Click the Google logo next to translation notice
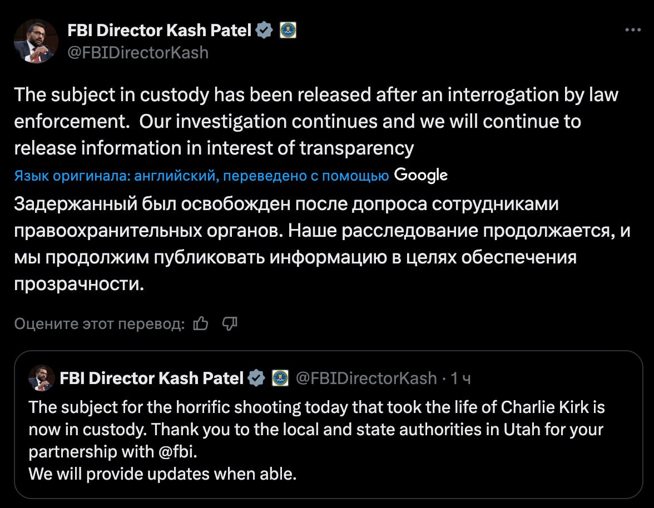Viewport: 654px width, 508px height. point(421,176)
